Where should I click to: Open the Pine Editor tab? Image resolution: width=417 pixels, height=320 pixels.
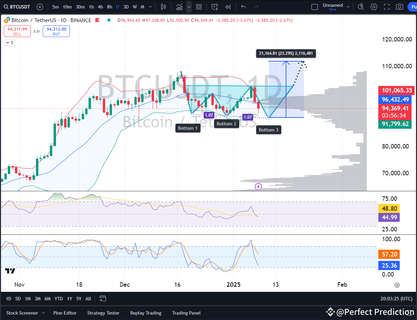tap(65, 313)
